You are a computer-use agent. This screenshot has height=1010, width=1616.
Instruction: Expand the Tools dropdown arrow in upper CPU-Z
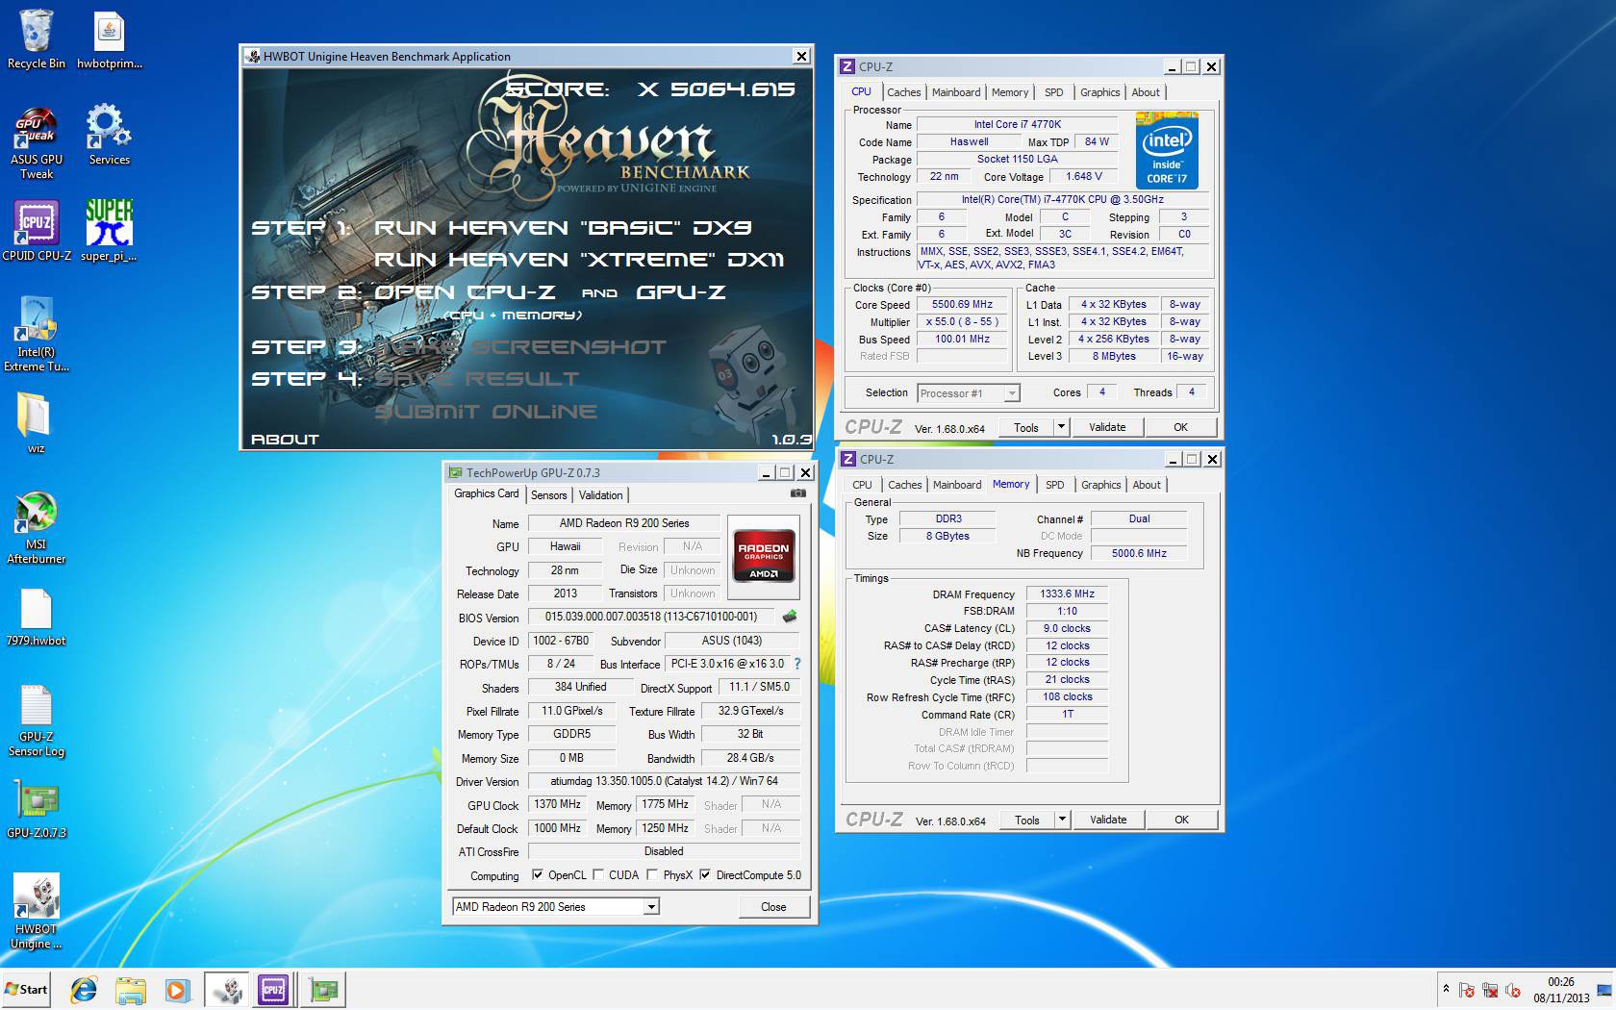(1061, 427)
